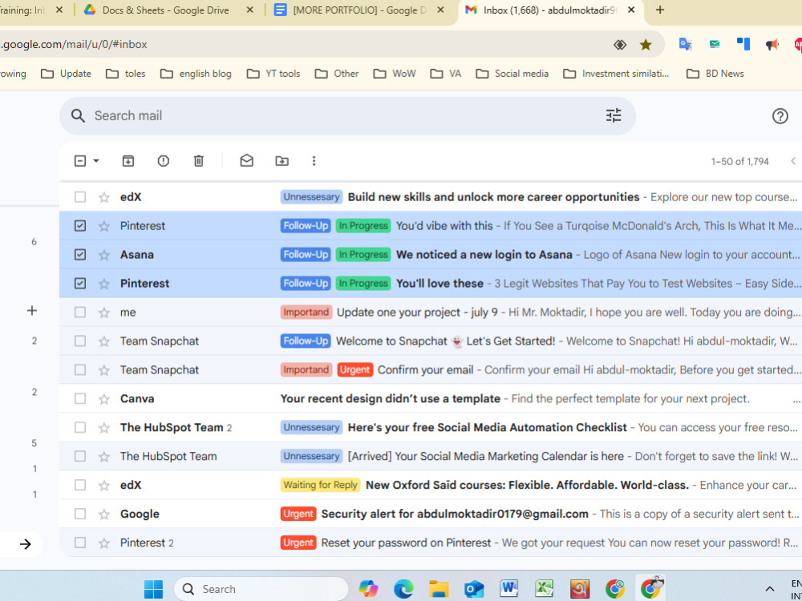Click the Move to folder icon
The width and height of the screenshot is (802, 601).
(282, 161)
